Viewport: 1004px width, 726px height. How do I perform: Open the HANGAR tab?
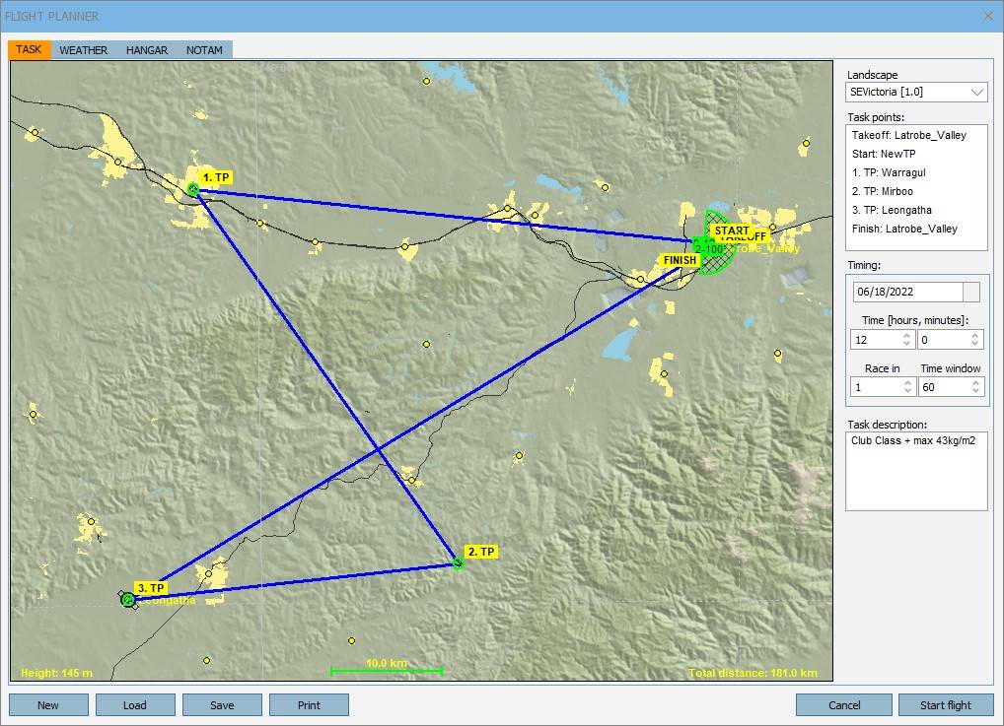tap(147, 50)
